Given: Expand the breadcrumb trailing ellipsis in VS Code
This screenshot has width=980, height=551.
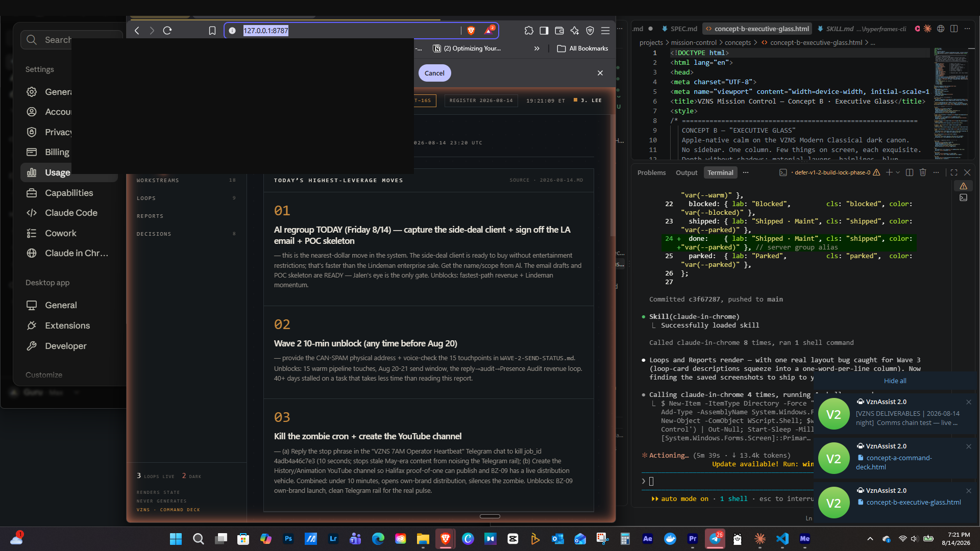Looking at the screenshot, I should [x=873, y=43].
